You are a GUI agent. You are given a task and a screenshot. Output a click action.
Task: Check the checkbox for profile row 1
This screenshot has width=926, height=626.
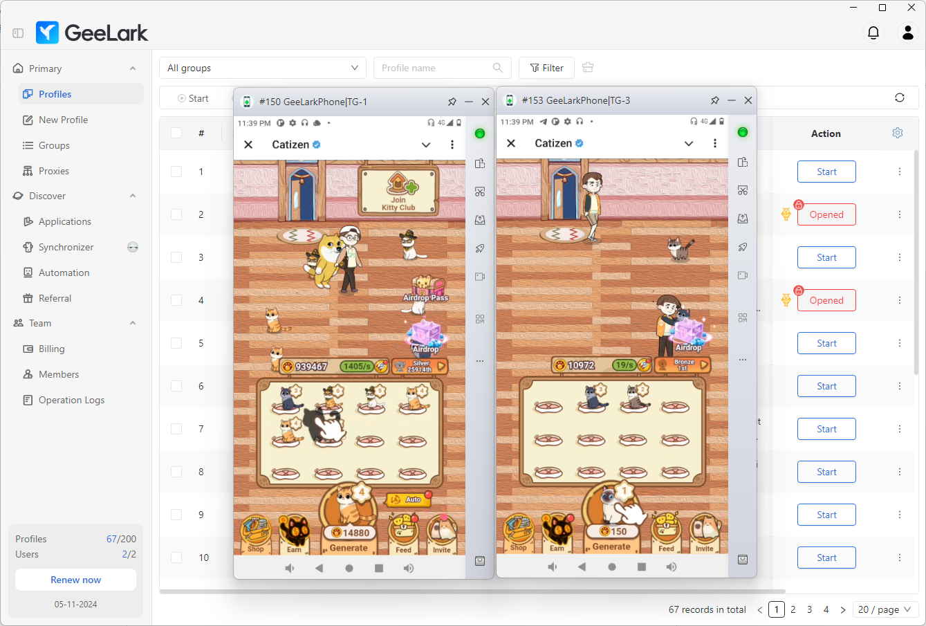[x=176, y=172]
